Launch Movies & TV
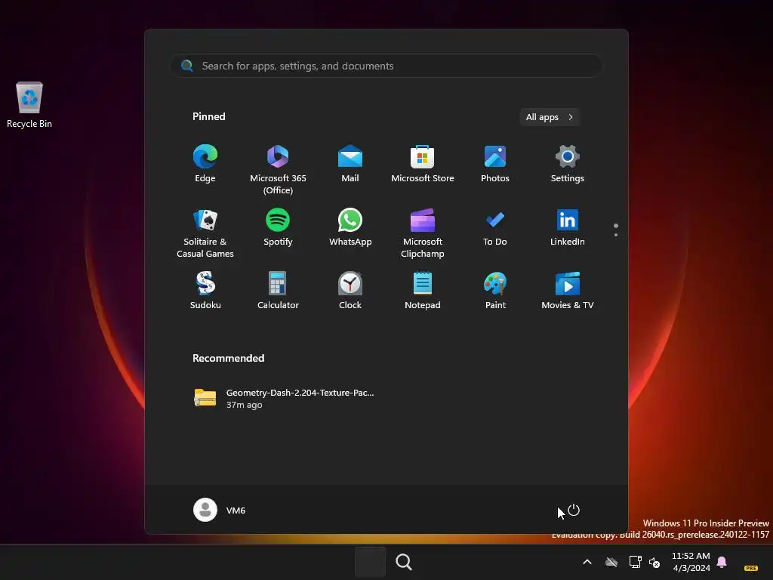773x580 pixels. [568, 291]
